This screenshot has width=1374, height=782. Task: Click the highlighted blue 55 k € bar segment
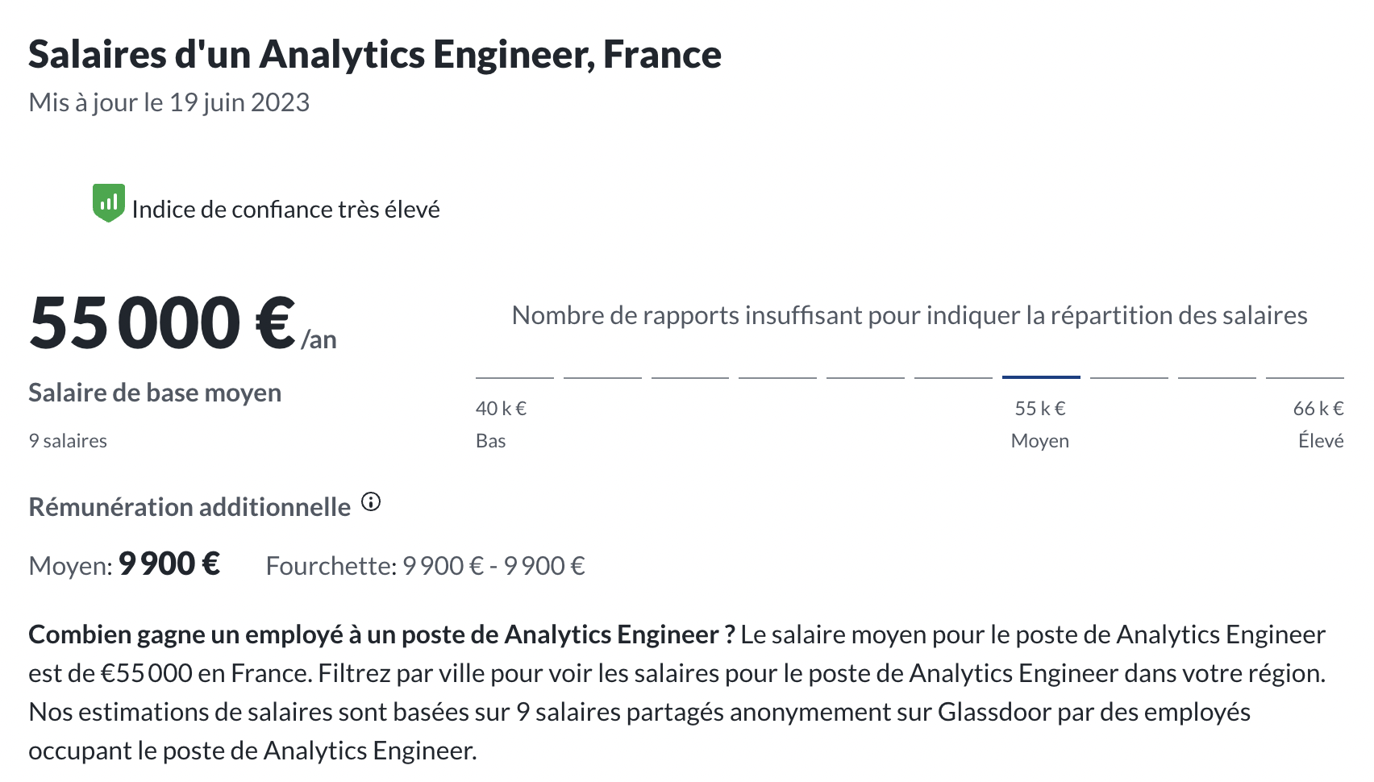(x=1041, y=376)
